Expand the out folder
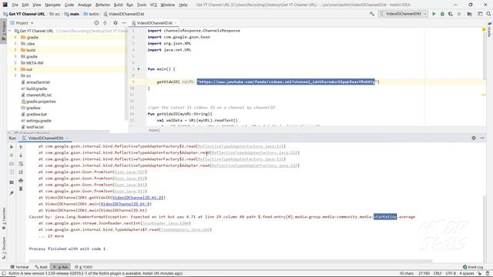 coord(15,69)
